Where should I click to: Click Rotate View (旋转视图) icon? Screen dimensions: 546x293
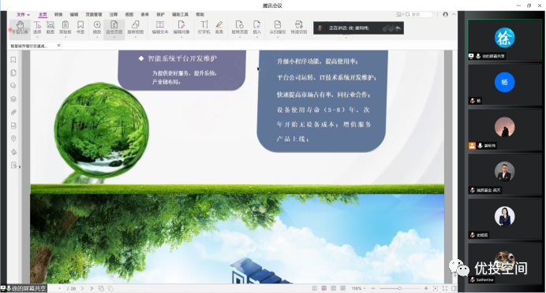(136, 27)
